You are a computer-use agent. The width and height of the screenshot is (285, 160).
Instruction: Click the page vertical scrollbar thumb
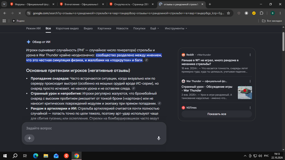[x=283, y=42]
